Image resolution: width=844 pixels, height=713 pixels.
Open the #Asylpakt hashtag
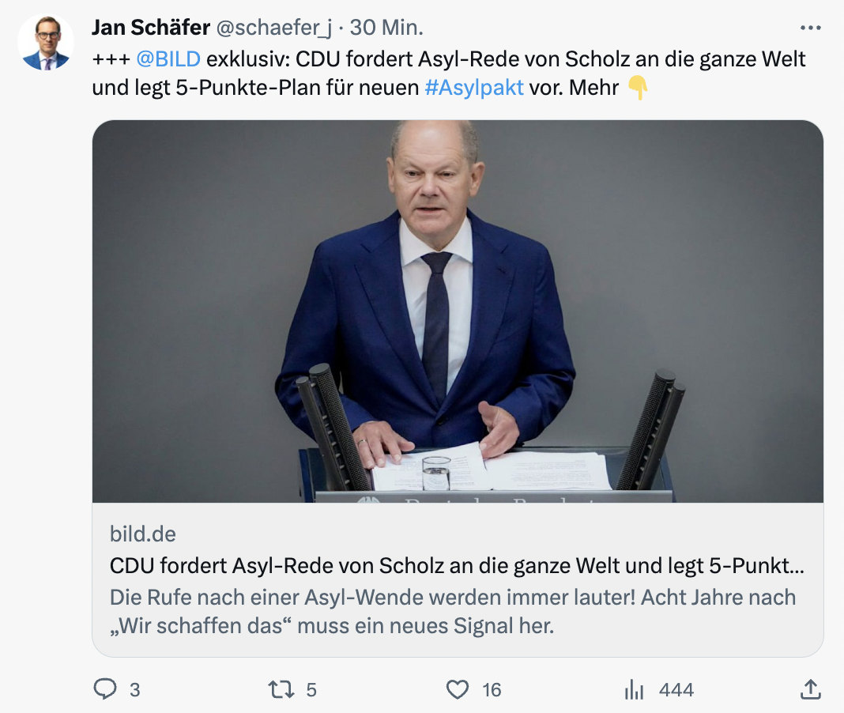point(474,87)
